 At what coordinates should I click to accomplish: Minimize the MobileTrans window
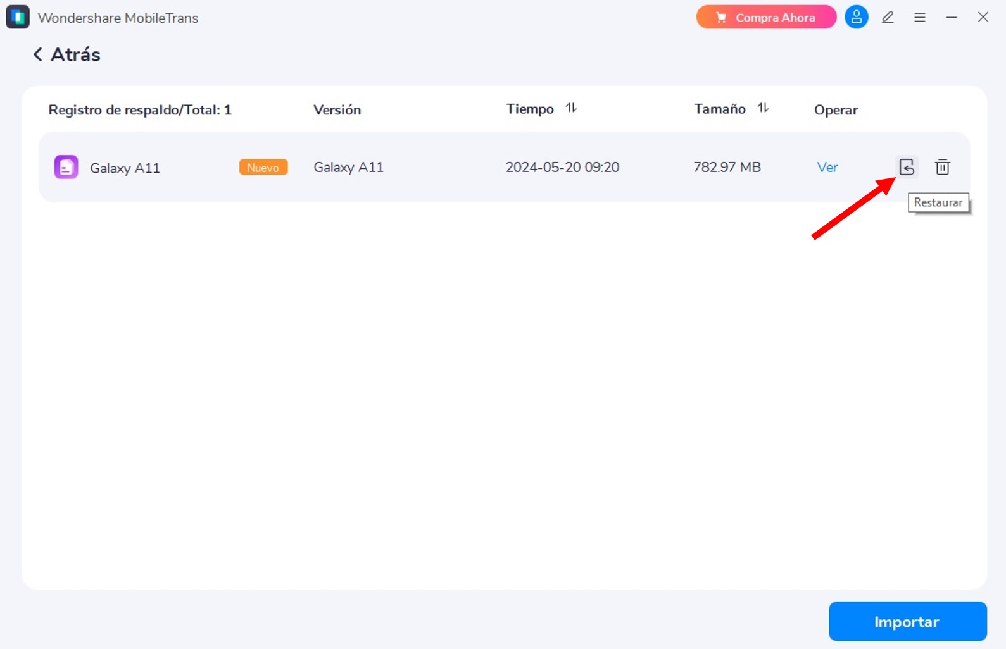point(951,18)
